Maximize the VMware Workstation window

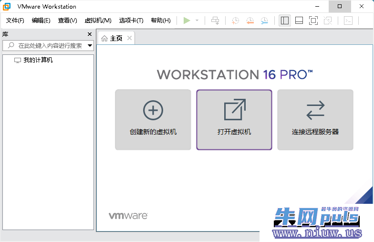[x=340, y=7]
